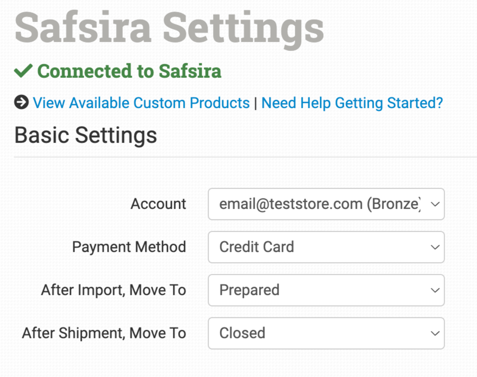Click the Connected to Safsira status text

(x=129, y=71)
